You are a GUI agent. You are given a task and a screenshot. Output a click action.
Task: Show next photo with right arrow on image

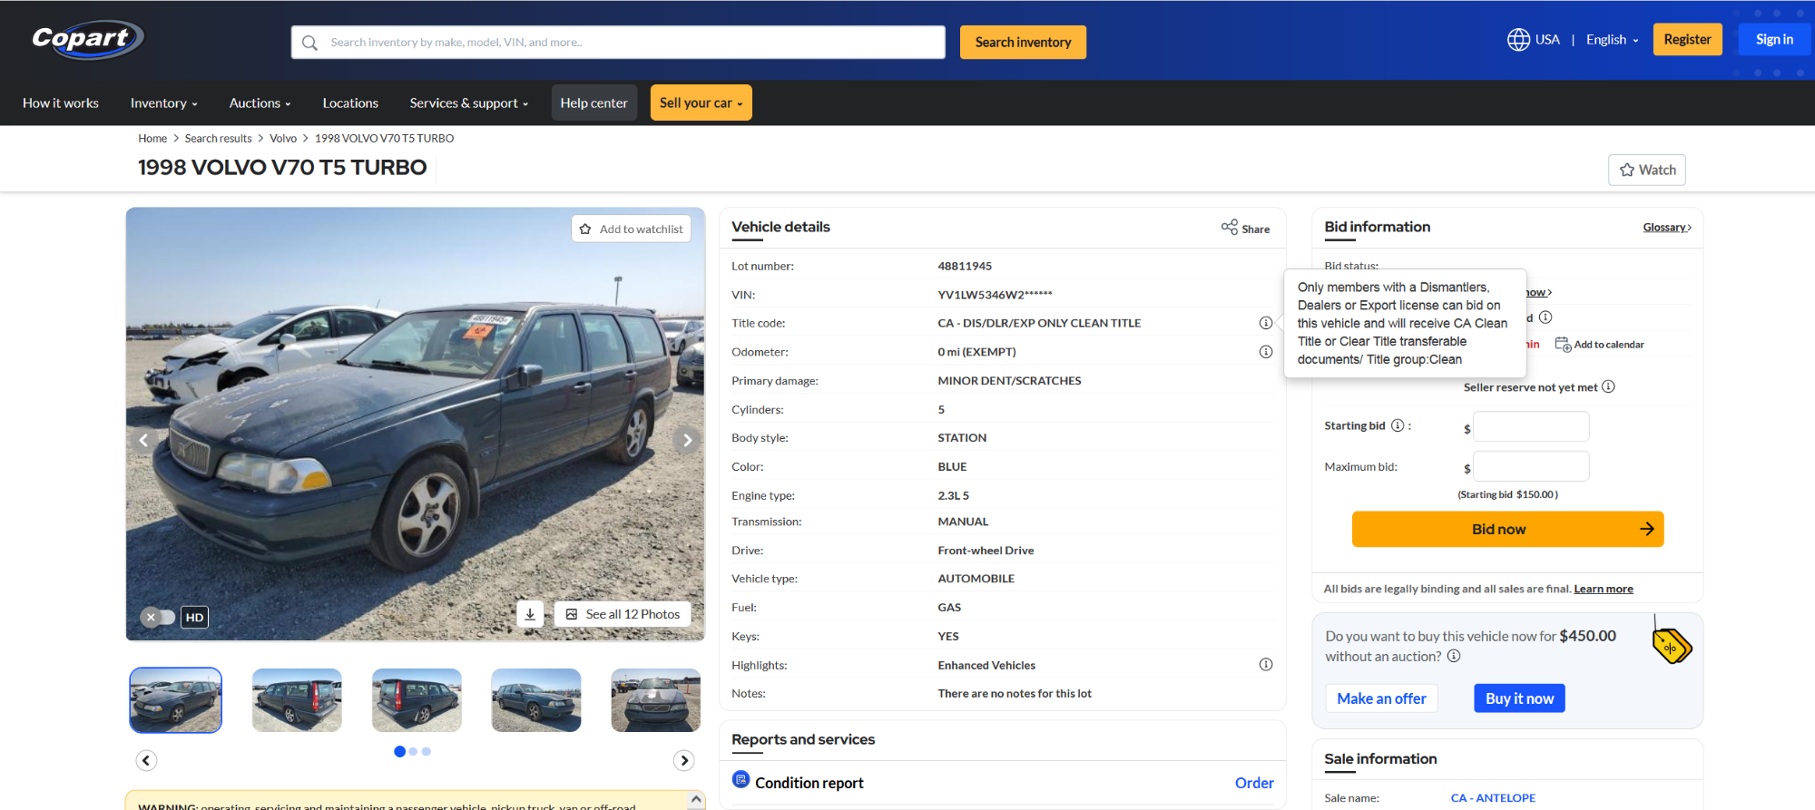tap(687, 441)
